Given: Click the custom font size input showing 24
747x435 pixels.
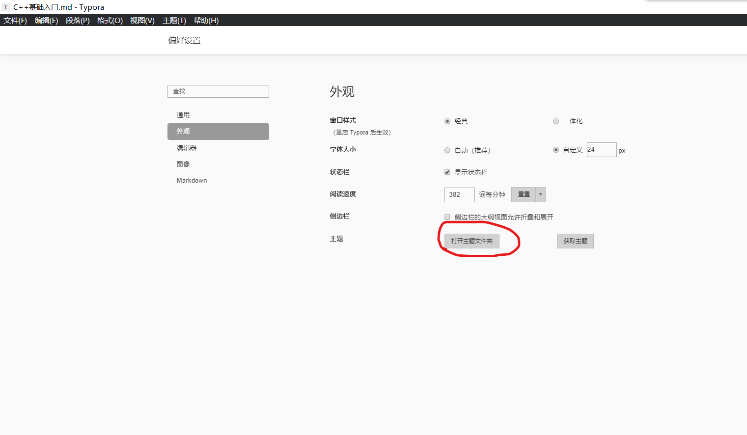Looking at the screenshot, I should tap(601, 149).
